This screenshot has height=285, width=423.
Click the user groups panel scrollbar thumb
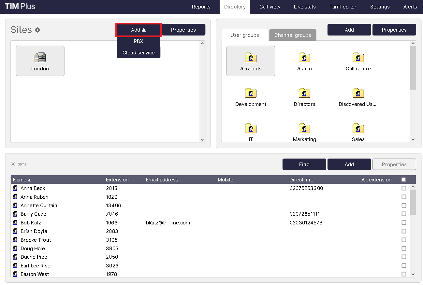point(413,68)
